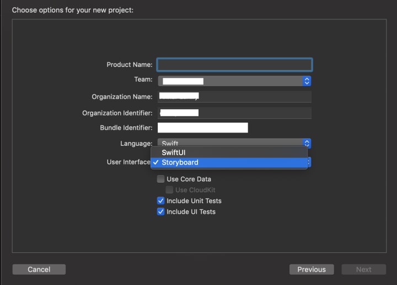Click the Team field's blue chevron arrows
The image size is (397, 285).
[x=307, y=81]
